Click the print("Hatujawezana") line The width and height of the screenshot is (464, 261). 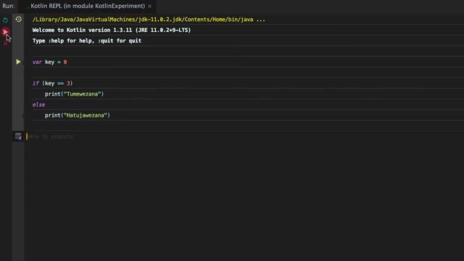click(x=78, y=115)
